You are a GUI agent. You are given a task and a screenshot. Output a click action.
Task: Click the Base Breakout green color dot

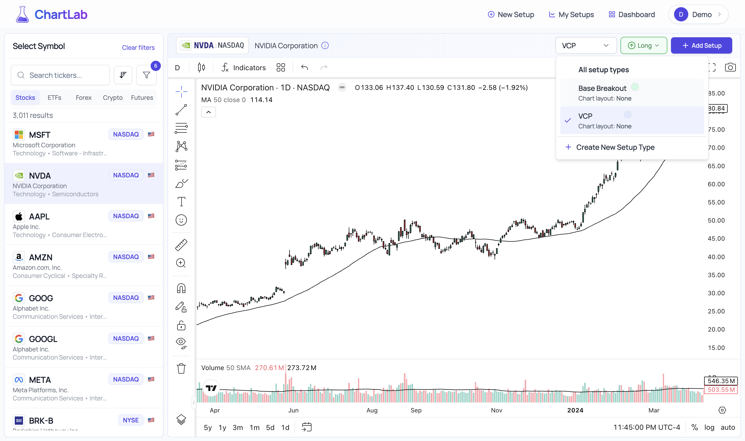point(635,87)
